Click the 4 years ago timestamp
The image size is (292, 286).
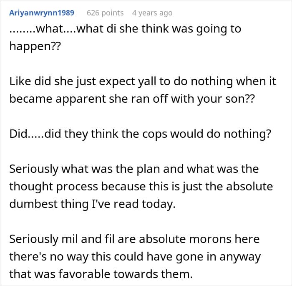tap(152, 13)
